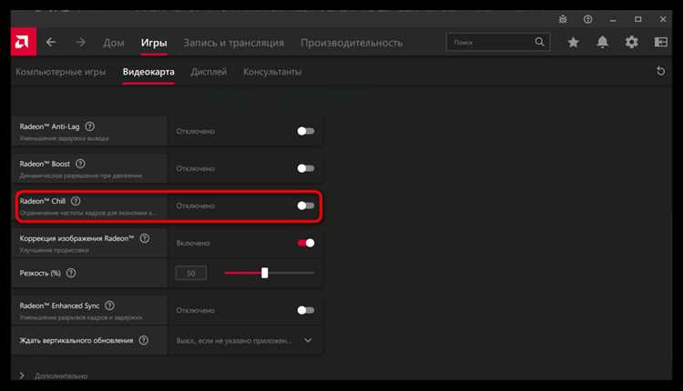Open the Дом tab
The height and width of the screenshot is (391, 683).
pos(114,43)
